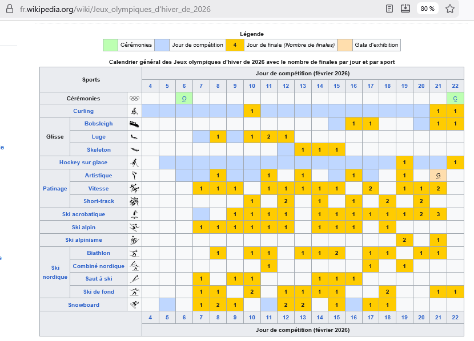Open the Saut à ski link

98,279
